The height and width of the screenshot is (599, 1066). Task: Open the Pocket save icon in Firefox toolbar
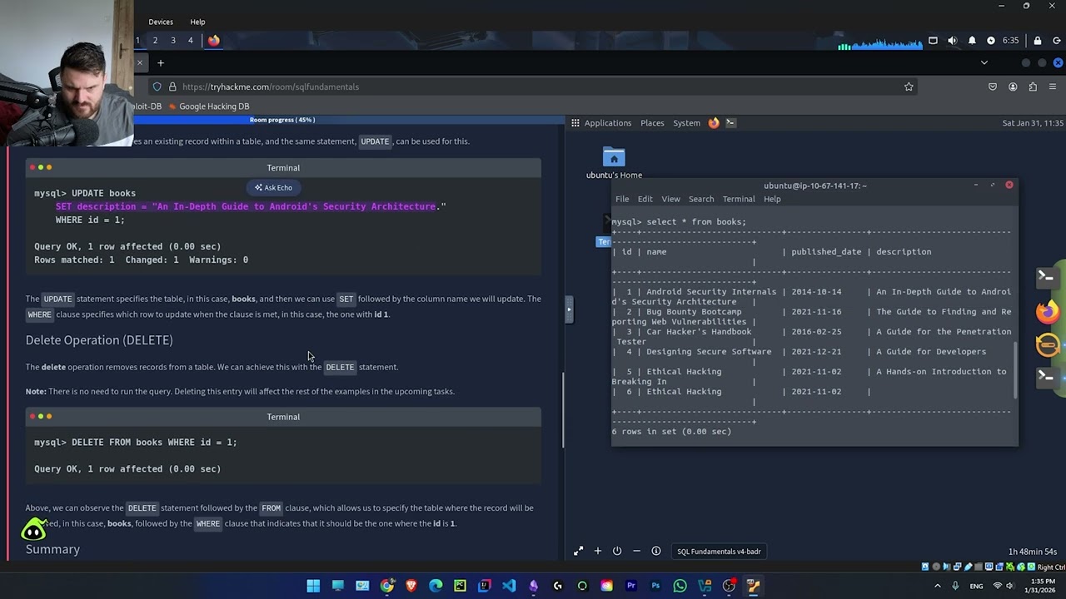[x=992, y=87]
